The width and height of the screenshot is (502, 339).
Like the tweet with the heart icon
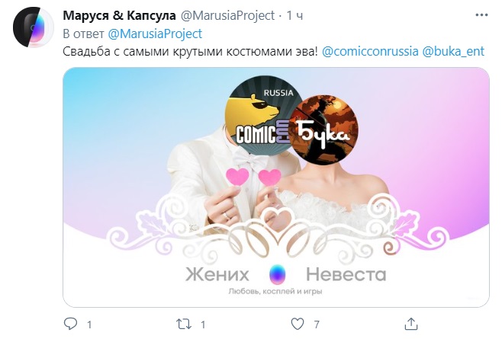298,324
